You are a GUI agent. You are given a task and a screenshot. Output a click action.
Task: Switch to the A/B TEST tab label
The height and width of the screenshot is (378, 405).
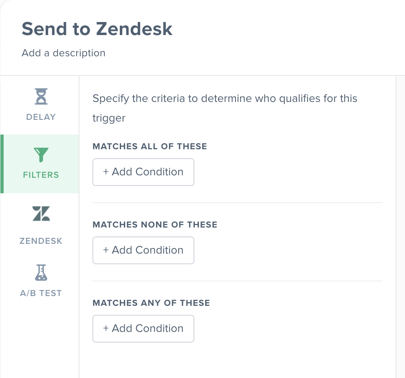[x=41, y=293]
